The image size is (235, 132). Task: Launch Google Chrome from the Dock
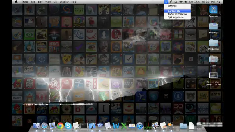tap(60, 126)
